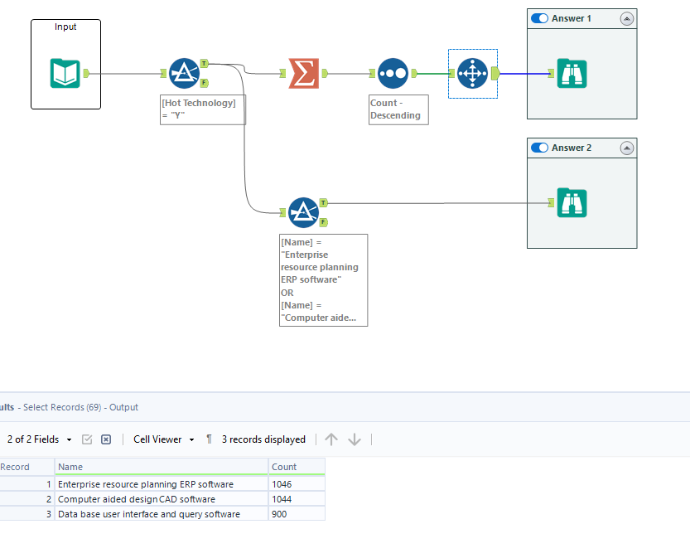
Task: Click the Count column header
Action: tap(296, 467)
